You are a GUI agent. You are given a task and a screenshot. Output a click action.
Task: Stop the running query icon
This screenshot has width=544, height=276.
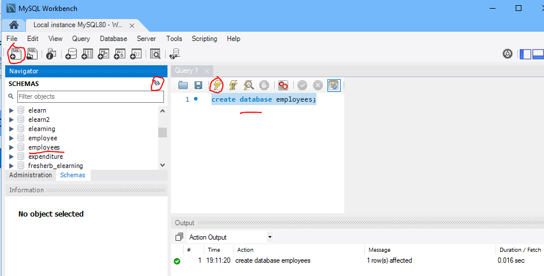click(x=264, y=85)
